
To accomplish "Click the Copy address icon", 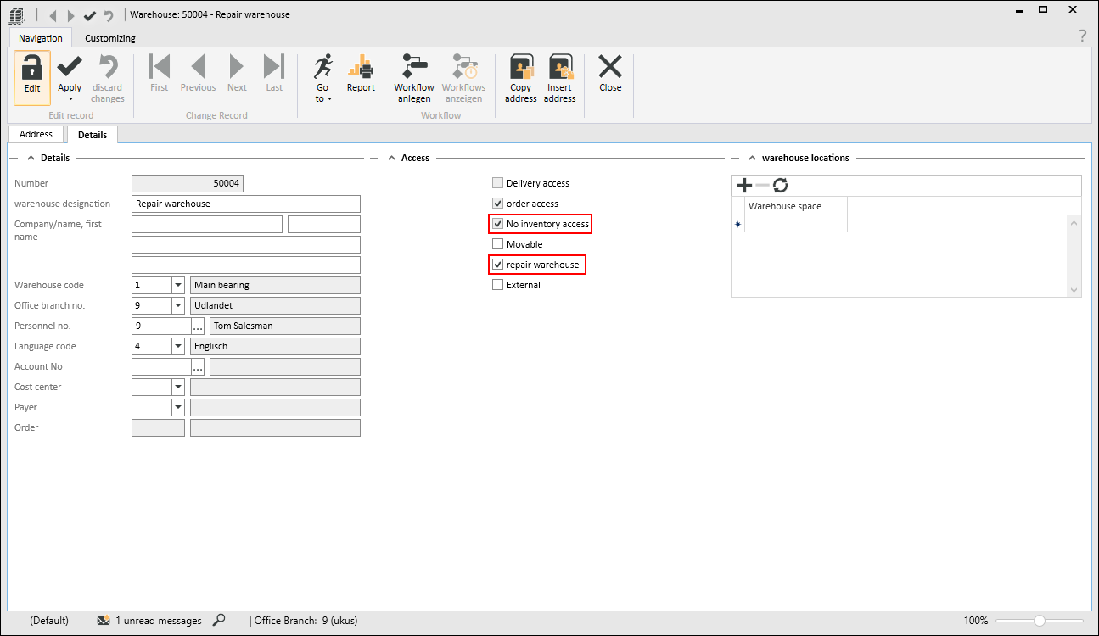I will pos(520,68).
